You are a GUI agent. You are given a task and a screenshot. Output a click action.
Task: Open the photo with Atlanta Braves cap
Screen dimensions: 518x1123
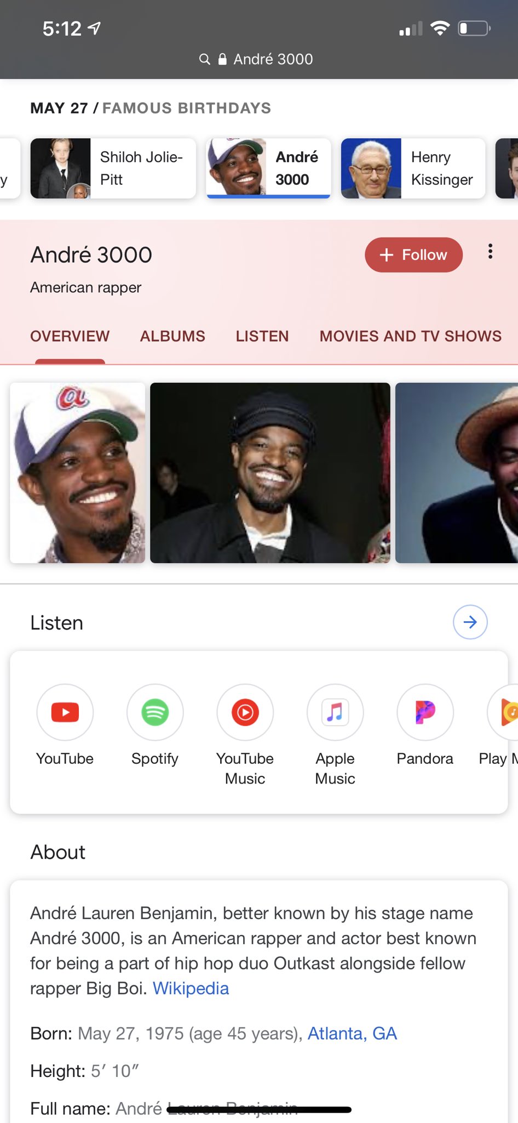(x=78, y=473)
